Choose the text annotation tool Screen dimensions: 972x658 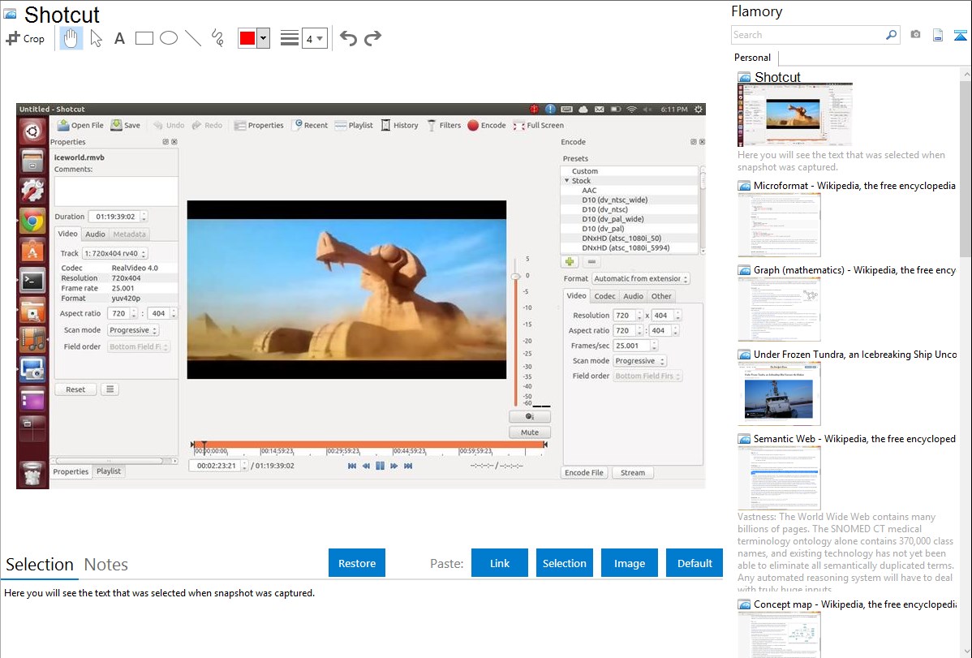(119, 38)
